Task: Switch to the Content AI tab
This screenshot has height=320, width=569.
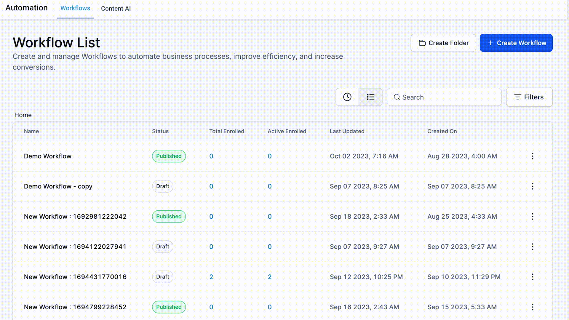Action: click(116, 9)
